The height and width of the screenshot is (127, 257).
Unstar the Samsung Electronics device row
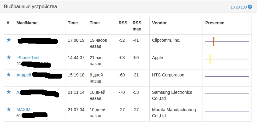[9, 92]
